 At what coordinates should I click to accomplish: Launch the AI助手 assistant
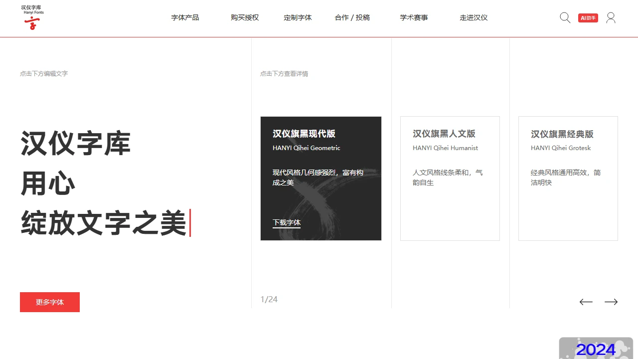coord(588,17)
